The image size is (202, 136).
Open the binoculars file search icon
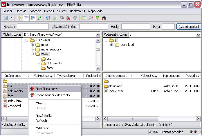click(x=104, y=18)
